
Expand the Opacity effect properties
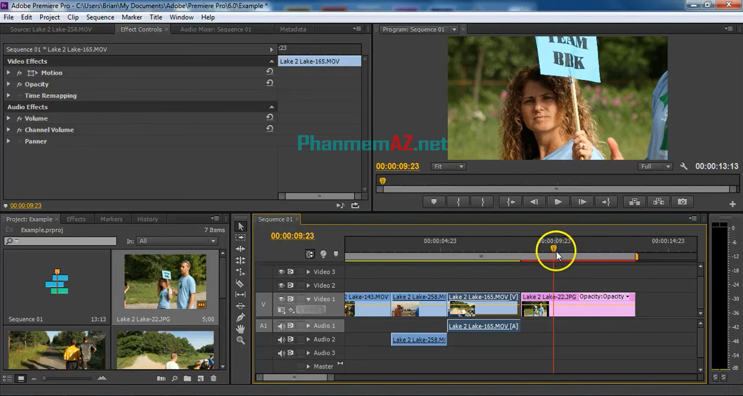point(9,84)
